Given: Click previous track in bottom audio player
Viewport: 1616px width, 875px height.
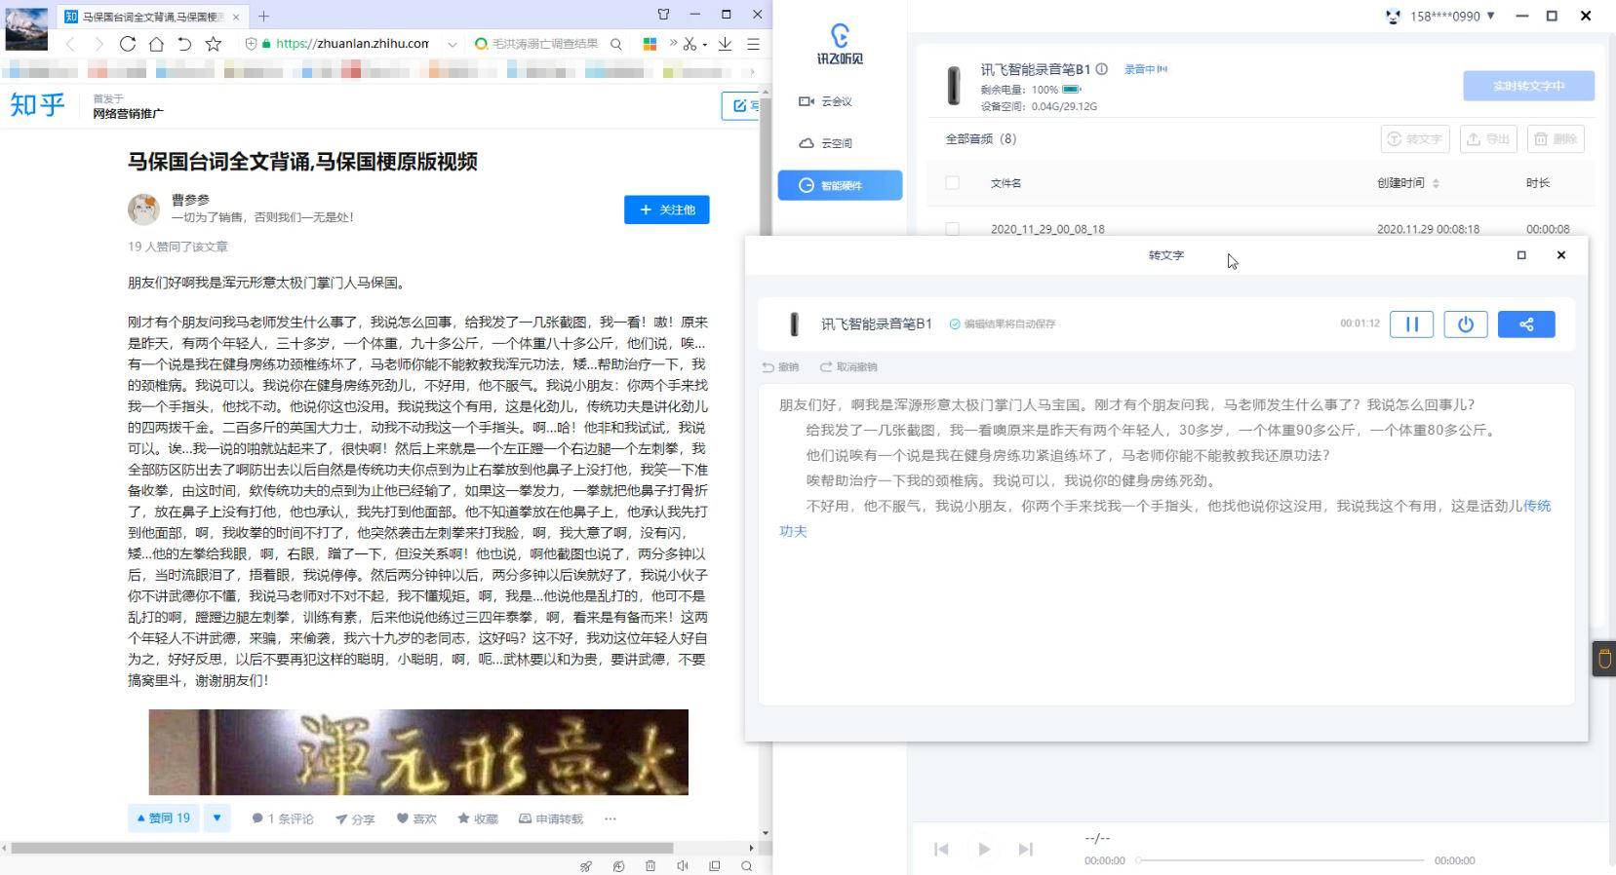Looking at the screenshot, I should click(941, 850).
